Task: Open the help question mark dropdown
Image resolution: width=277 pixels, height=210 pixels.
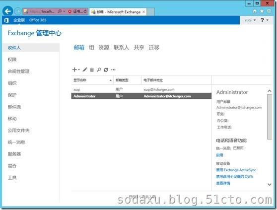Action: (264, 20)
